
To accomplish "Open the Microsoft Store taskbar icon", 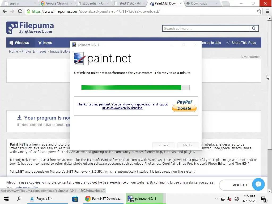I will click(75, 199).
